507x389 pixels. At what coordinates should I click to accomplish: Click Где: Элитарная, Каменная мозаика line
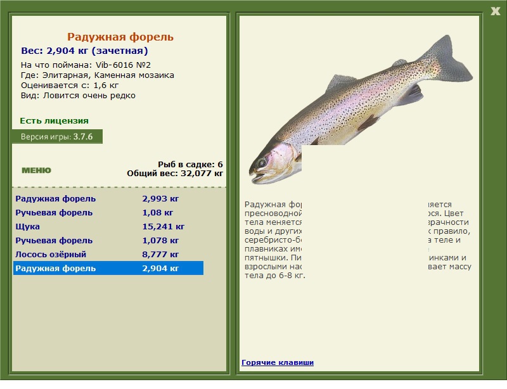coord(98,75)
